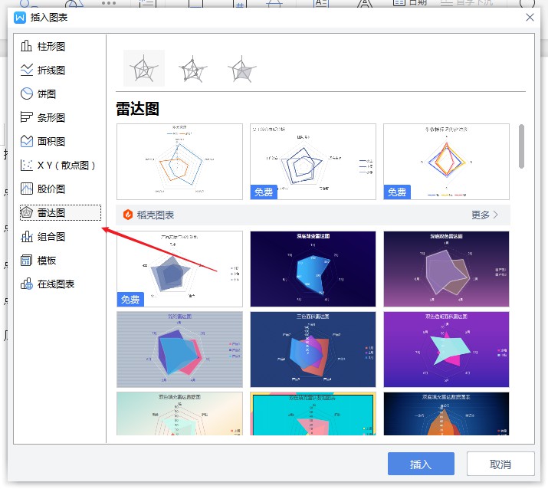
Task: Click the 雷达图 radar chart icon
Action: pyautogui.click(x=26, y=212)
